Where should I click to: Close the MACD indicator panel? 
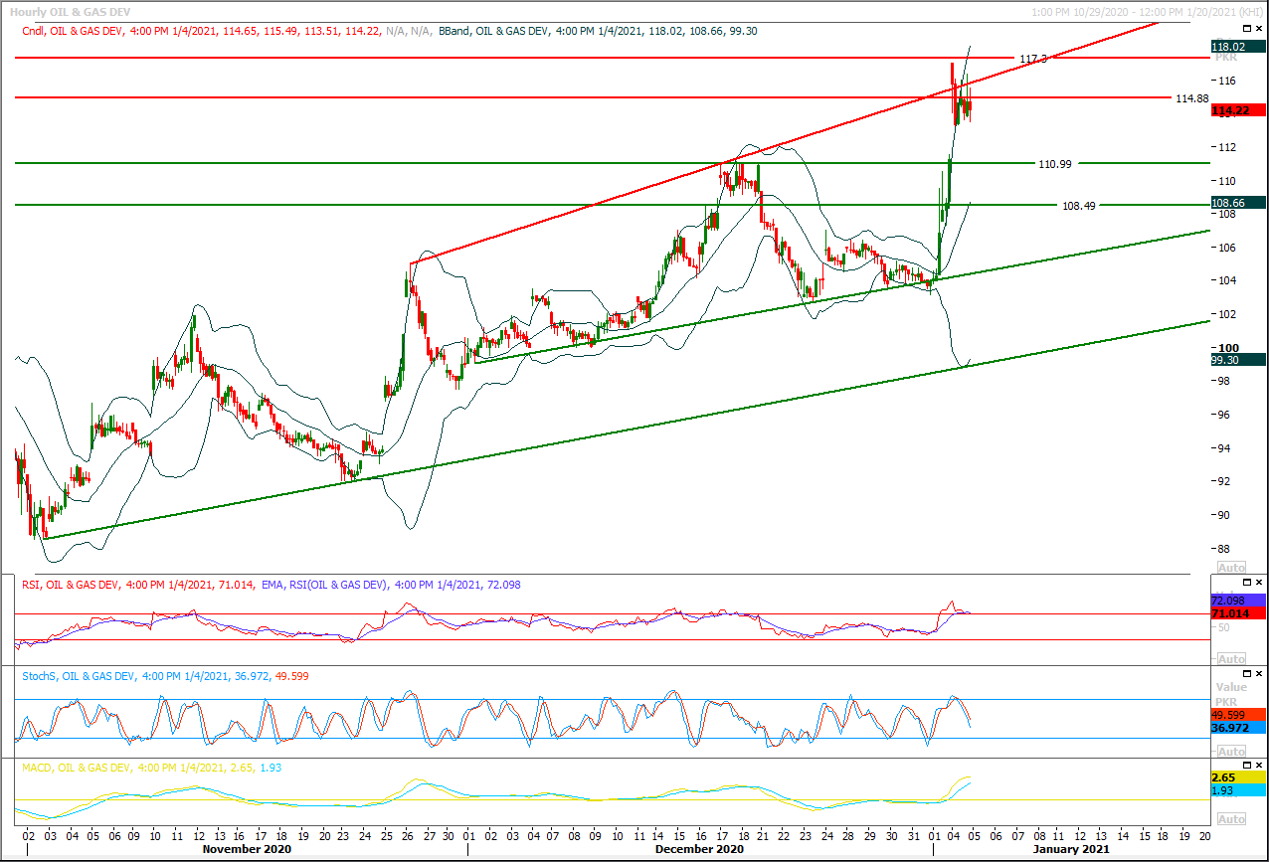click(1260, 765)
